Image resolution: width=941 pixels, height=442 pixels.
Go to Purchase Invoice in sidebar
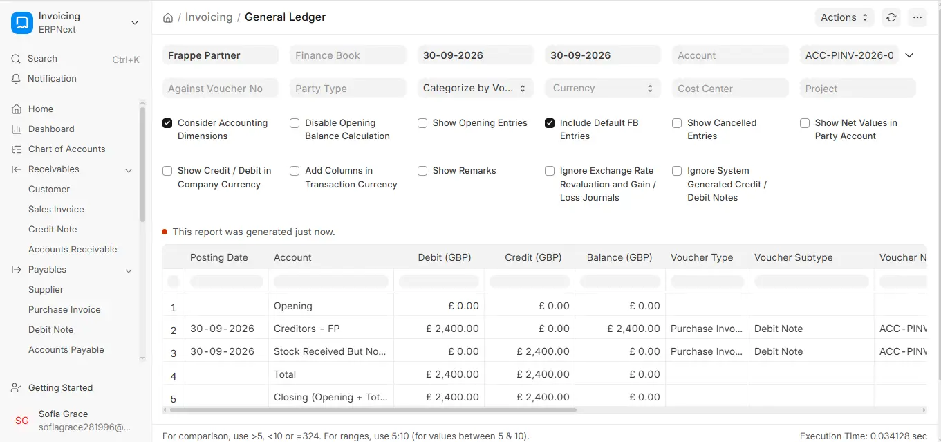(x=64, y=310)
